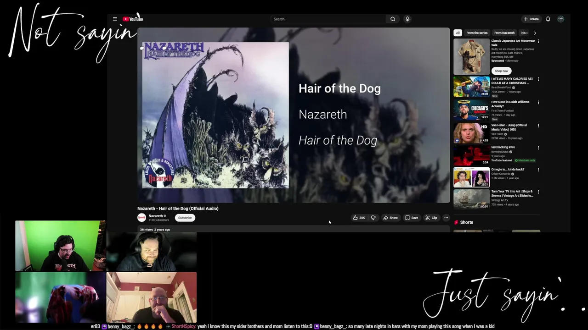This screenshot has height=330, width=588.
Task: Click the Shorts section heading
Action: (x=466, y=222)
